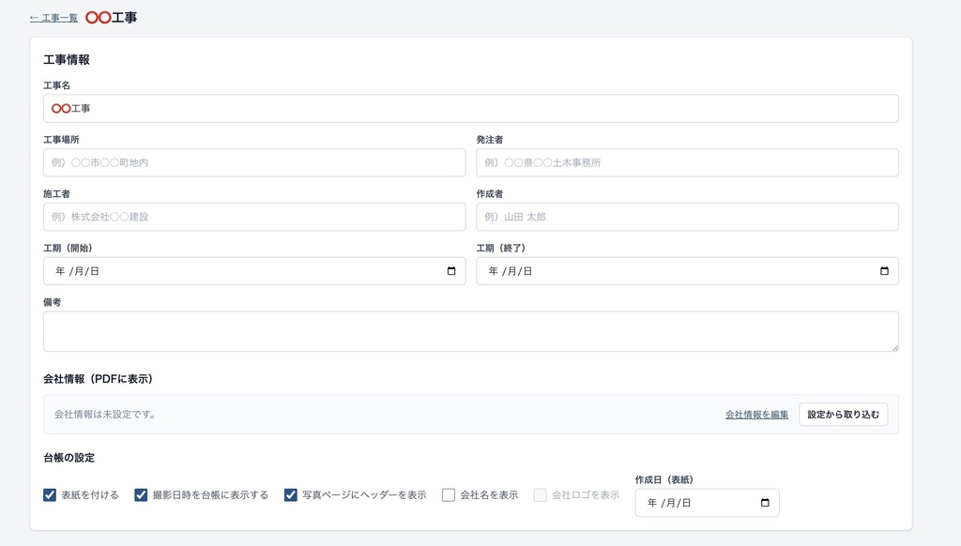Click 設定から取り込む button
This screenshot has height=546, width=961.
coord(844,415)
